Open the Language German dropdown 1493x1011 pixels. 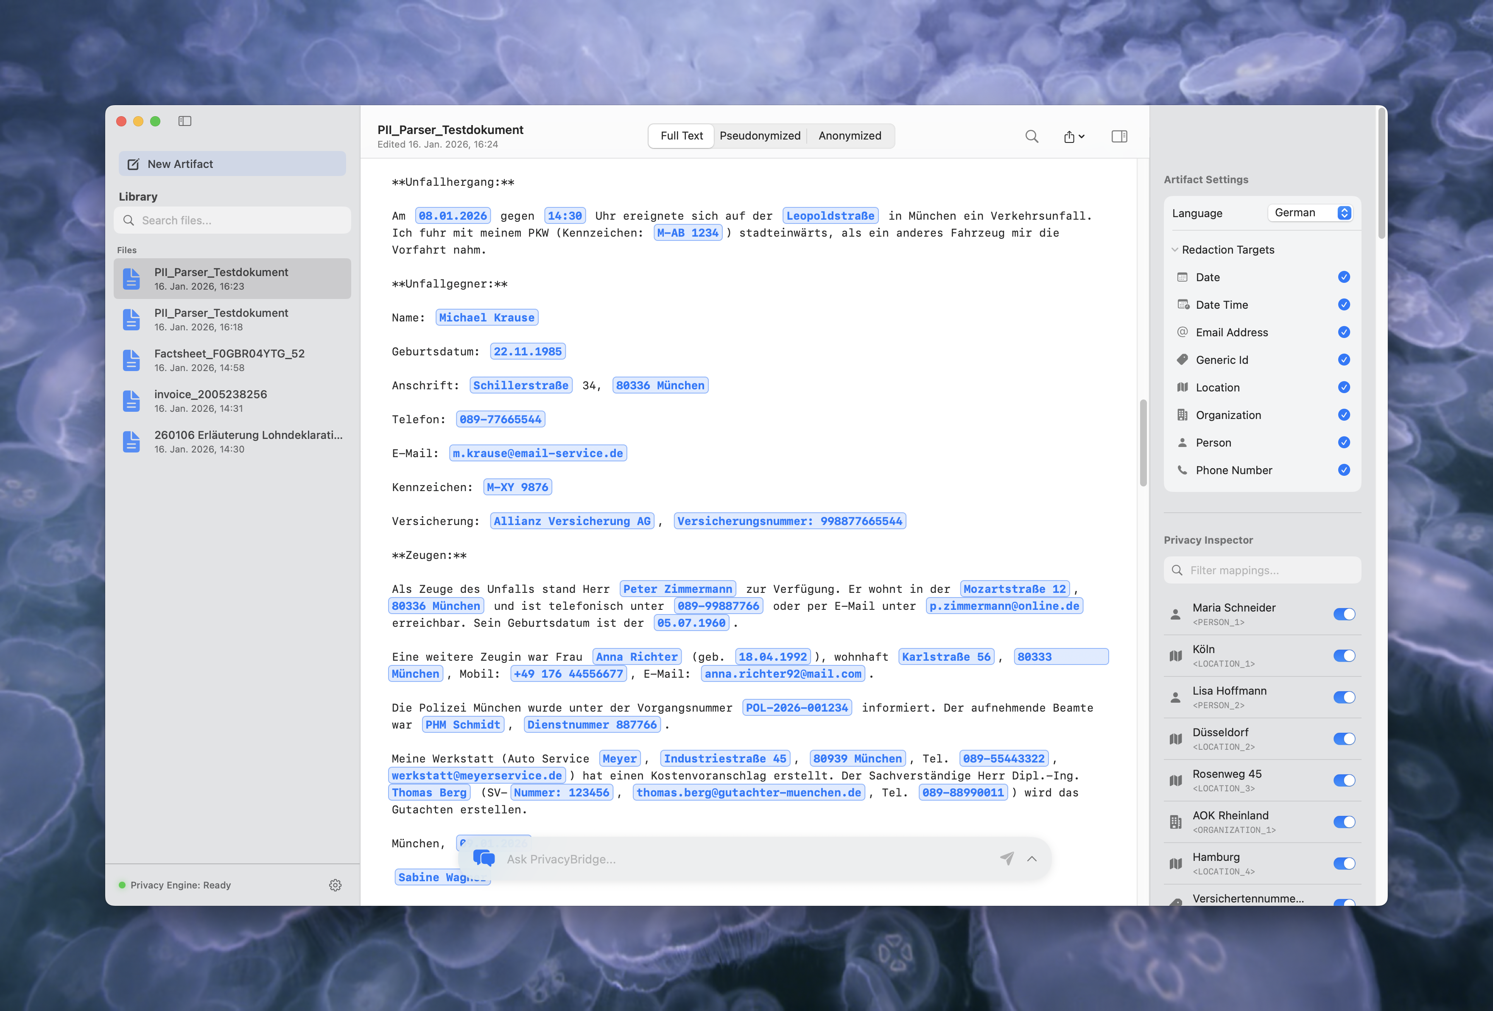1311,212
